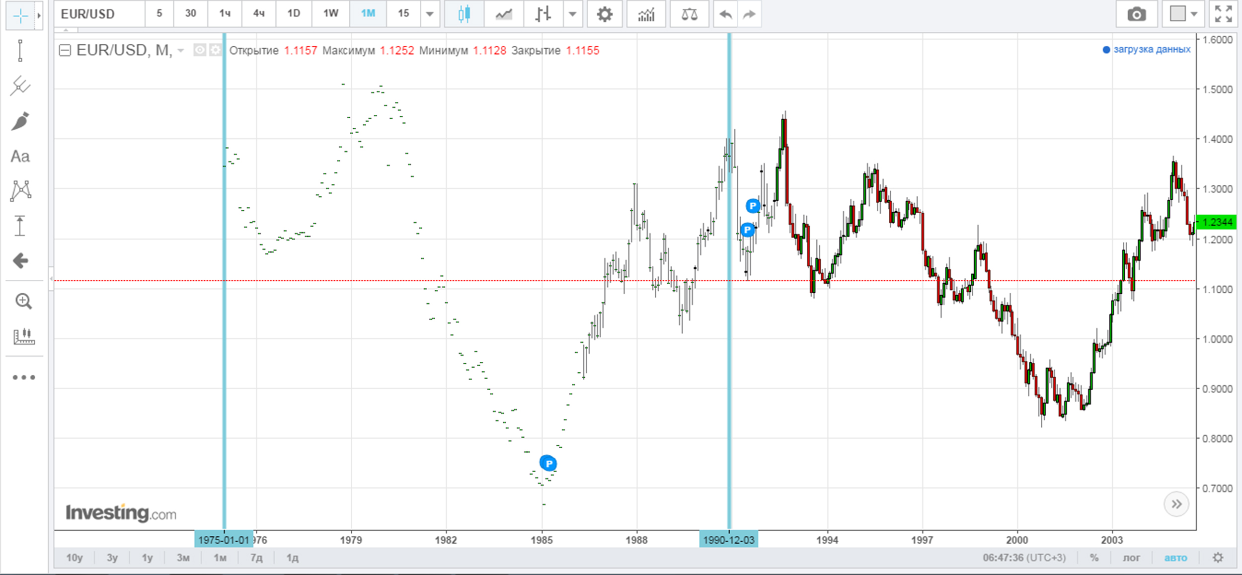The image size is (1242, 575).
Task: Open EUR/USD, M legend dropdown arrow
Action: pyautogui.click(x=181, y=51)
